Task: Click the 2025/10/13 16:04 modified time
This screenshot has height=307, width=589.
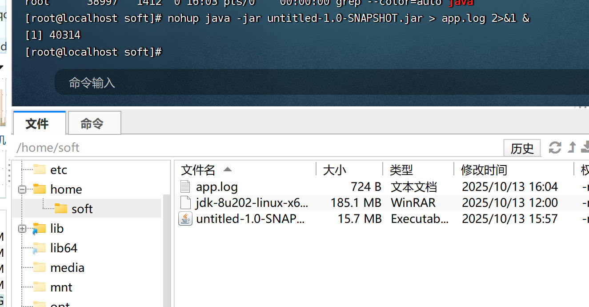Action: [510, 187]
